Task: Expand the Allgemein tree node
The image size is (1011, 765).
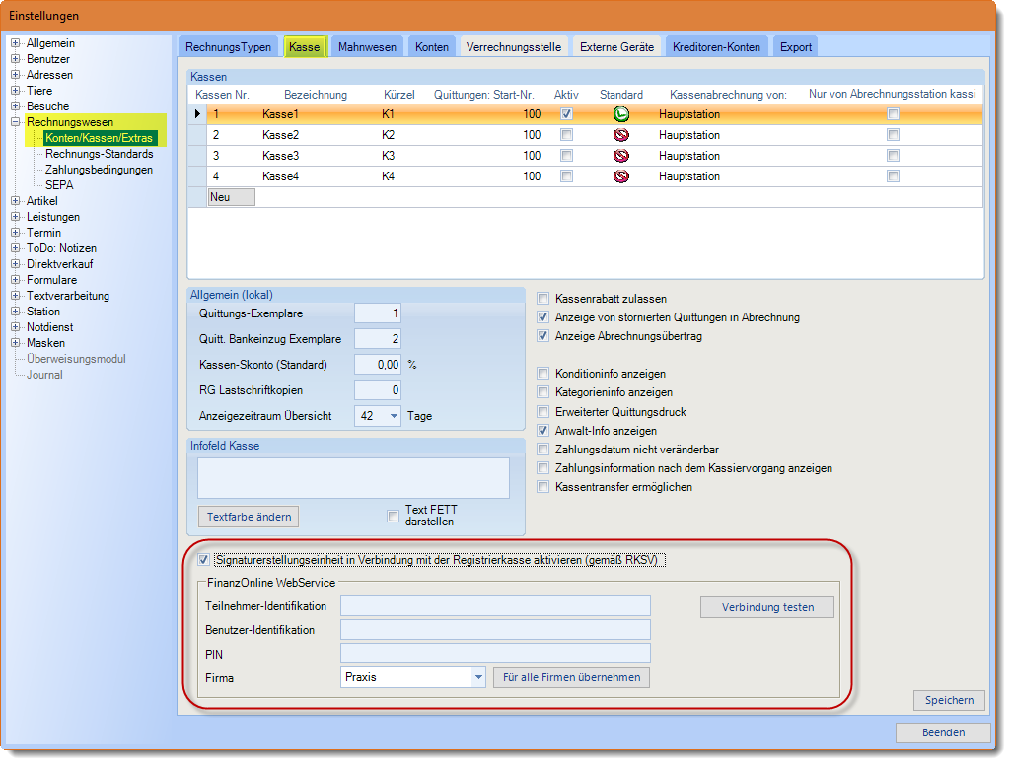Action: pos(13,42)
